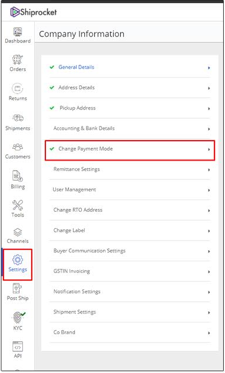
Task: Open the Billing sidebar icon
Action: (18, 176)
